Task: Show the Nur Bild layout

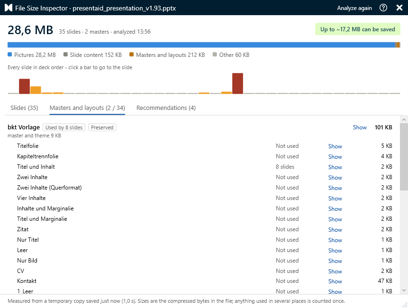Action: coord(335,261)
